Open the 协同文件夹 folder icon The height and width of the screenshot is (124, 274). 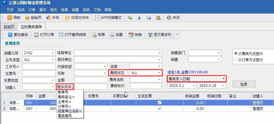[68, 18]
